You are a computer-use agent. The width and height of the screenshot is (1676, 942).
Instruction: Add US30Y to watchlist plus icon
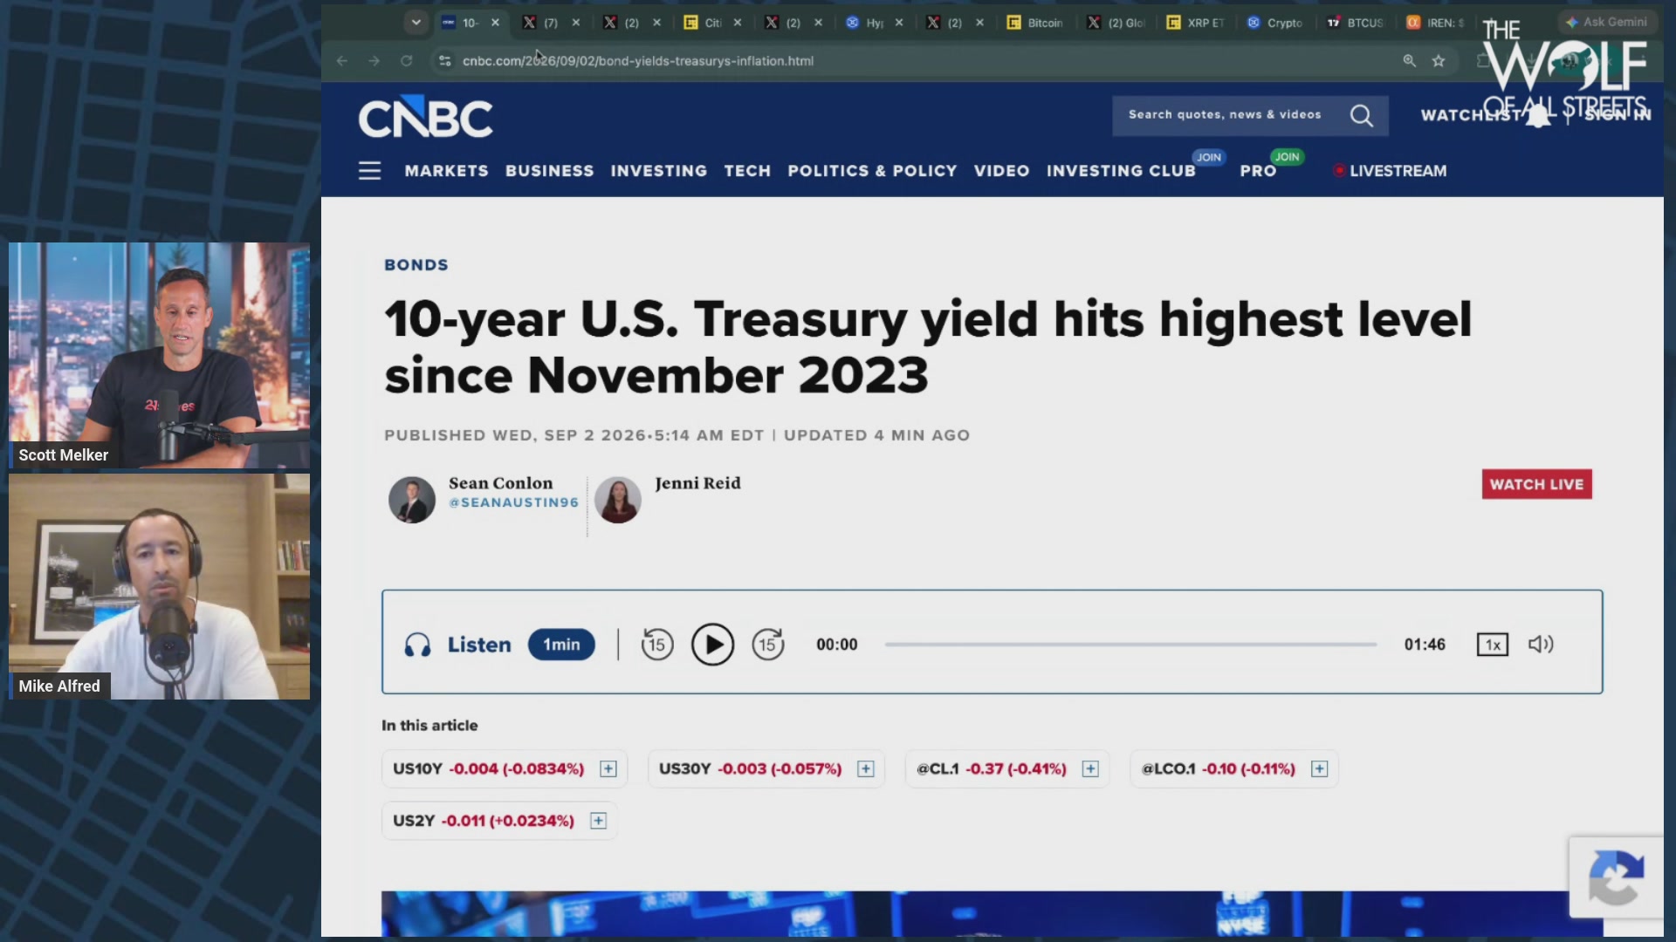point(866,768)
